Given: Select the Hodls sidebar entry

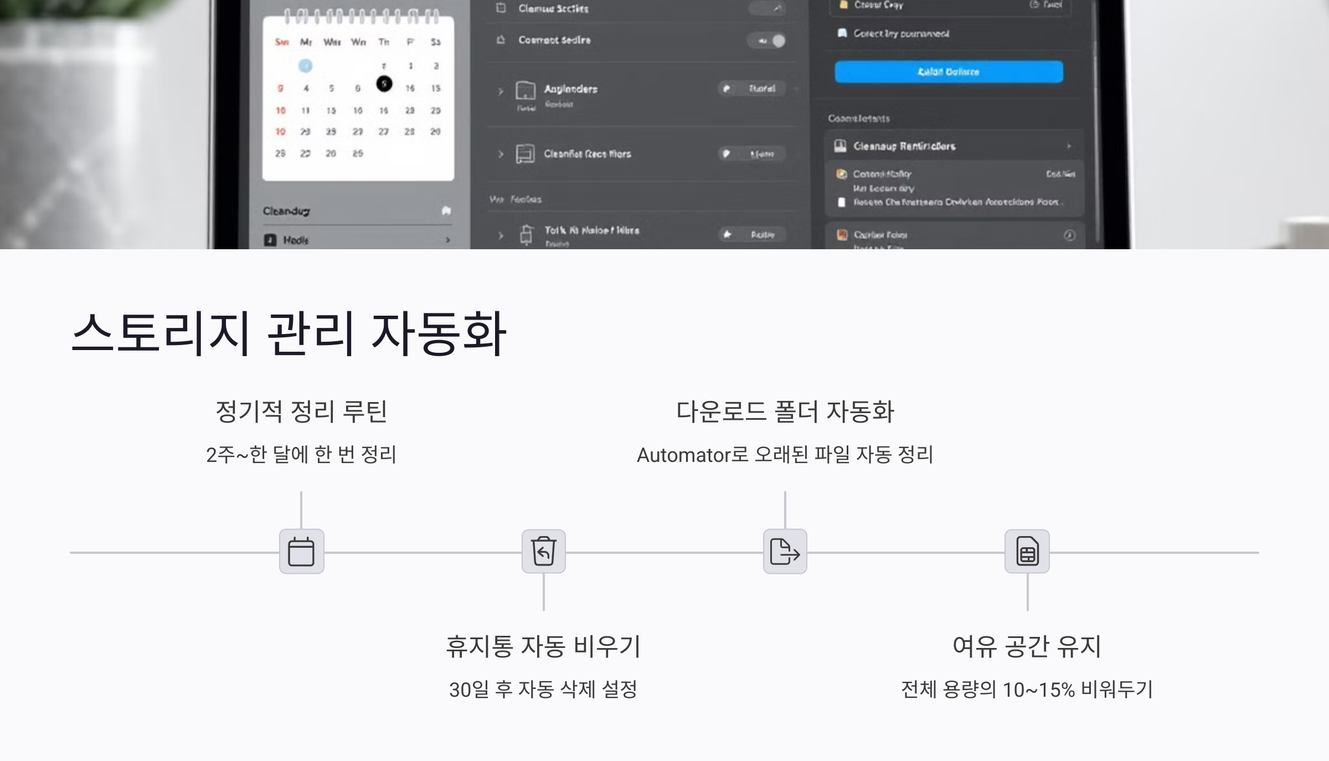Looking at the screenshot, I should [x=296, y=240].
